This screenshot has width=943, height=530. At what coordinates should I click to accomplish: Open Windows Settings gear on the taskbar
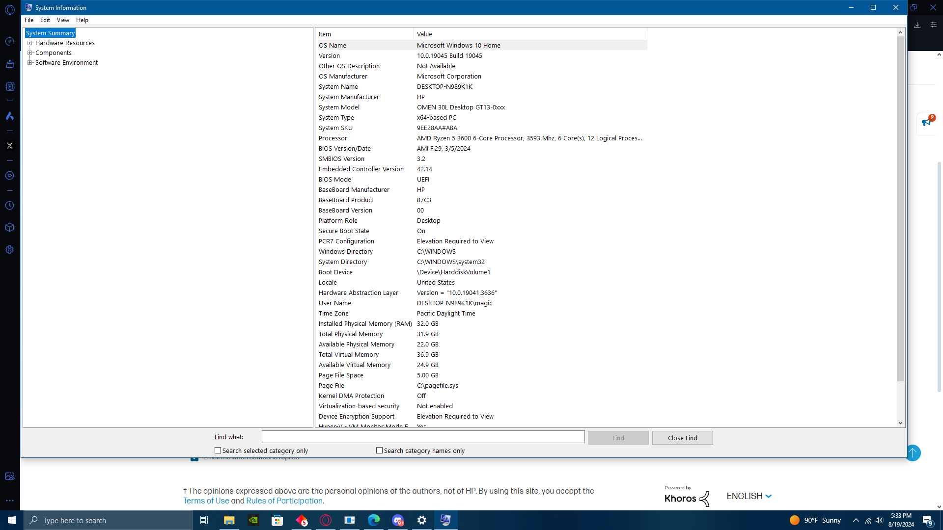tap(422, 520)
